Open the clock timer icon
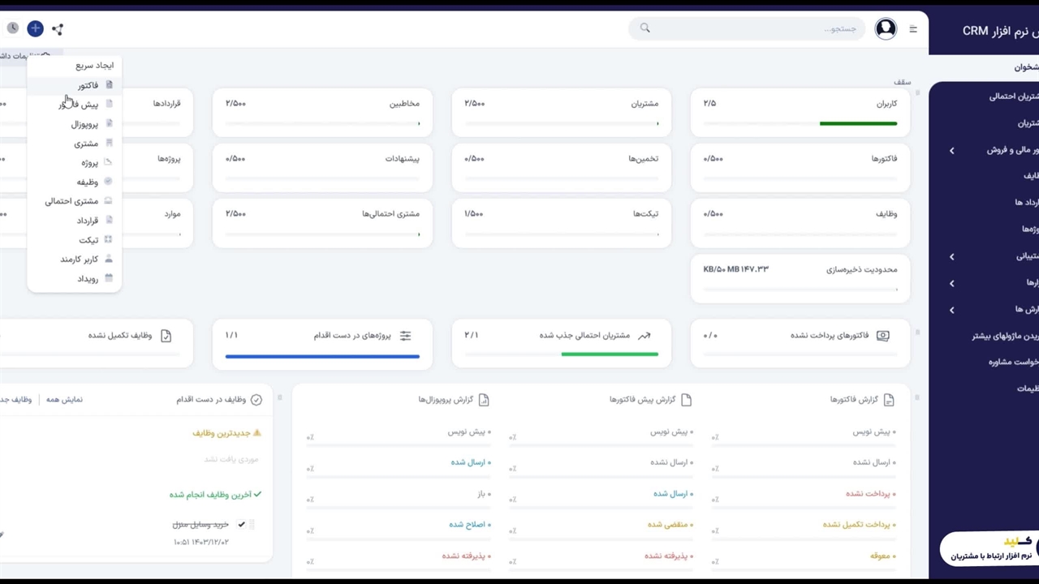Screen dimensions: 1039x584 [x=13, y=28]
